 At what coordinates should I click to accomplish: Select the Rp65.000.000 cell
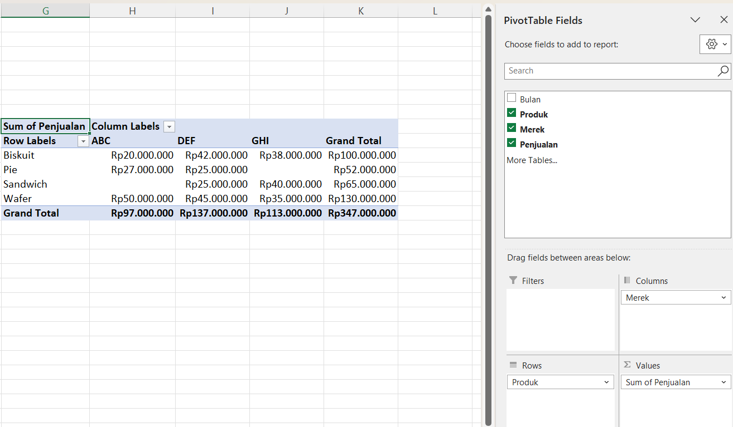pyautogui.click(x=361, y=184)
